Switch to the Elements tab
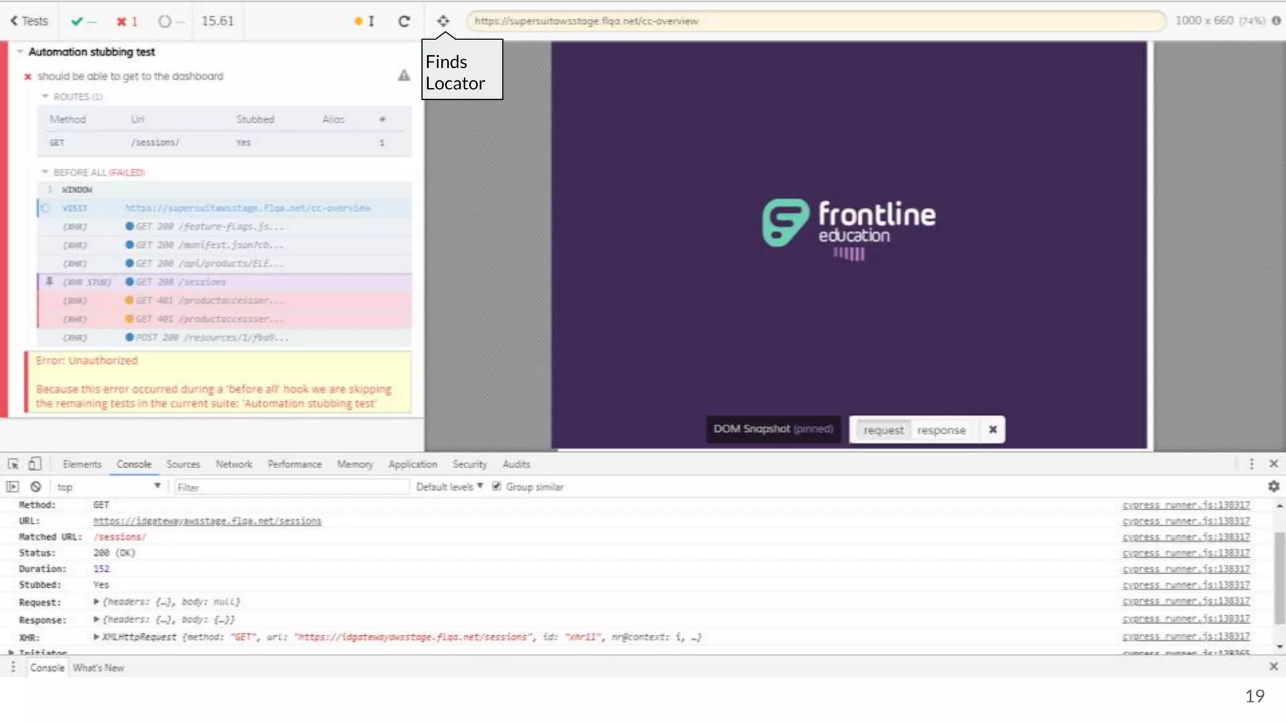This screenshot has height=723, width=1286. click(82, 464)
